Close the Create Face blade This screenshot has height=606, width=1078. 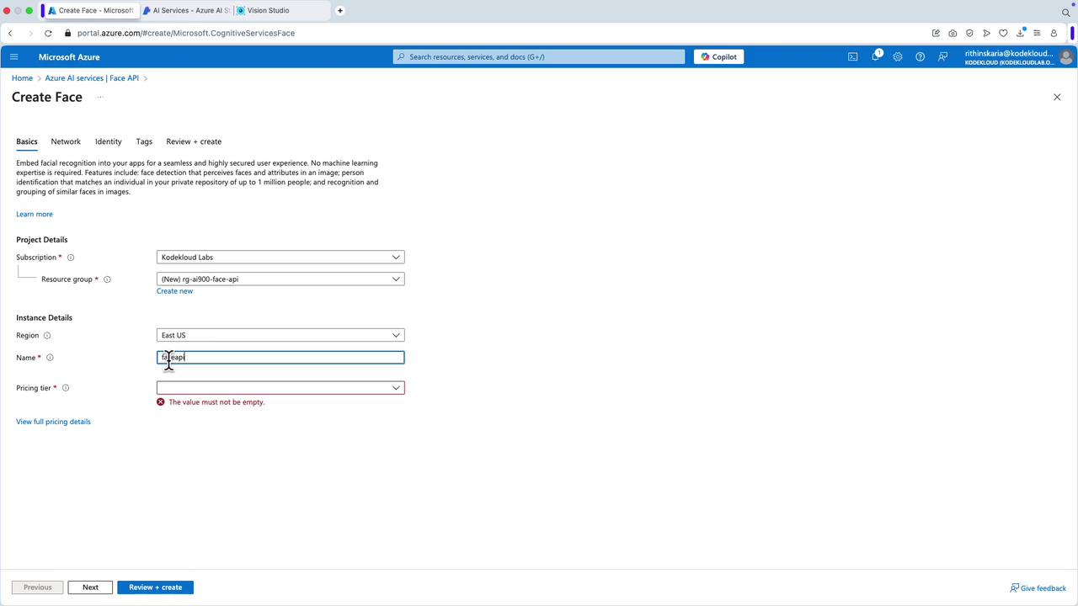click(x=1057, y=97)
